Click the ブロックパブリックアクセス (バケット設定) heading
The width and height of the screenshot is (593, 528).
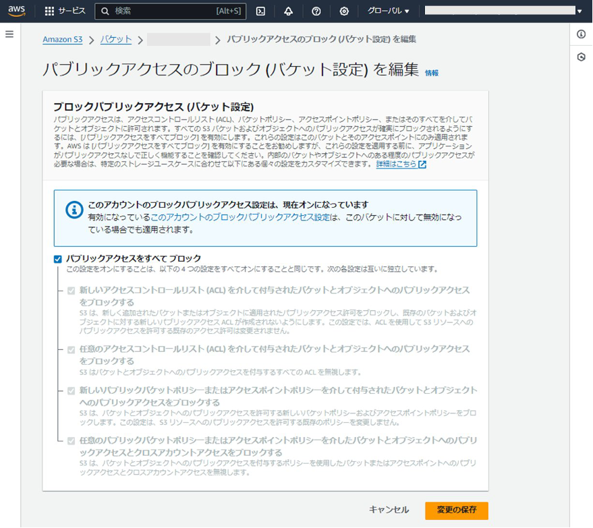point(153,107)
